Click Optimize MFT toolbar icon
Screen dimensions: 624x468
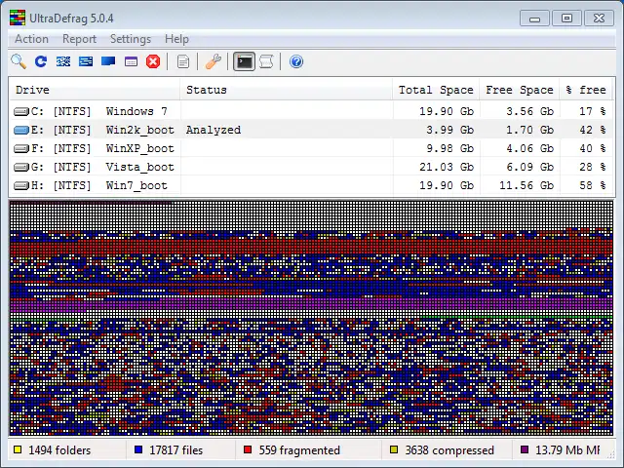(x=131, y=61)
